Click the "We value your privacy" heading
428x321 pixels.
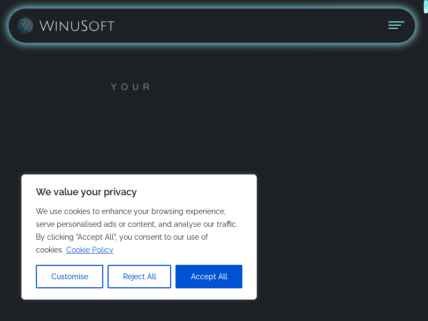pos(86,192)
